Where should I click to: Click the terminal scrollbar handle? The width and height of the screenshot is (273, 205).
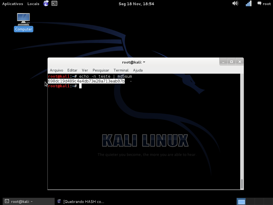(x=242, y=184)
